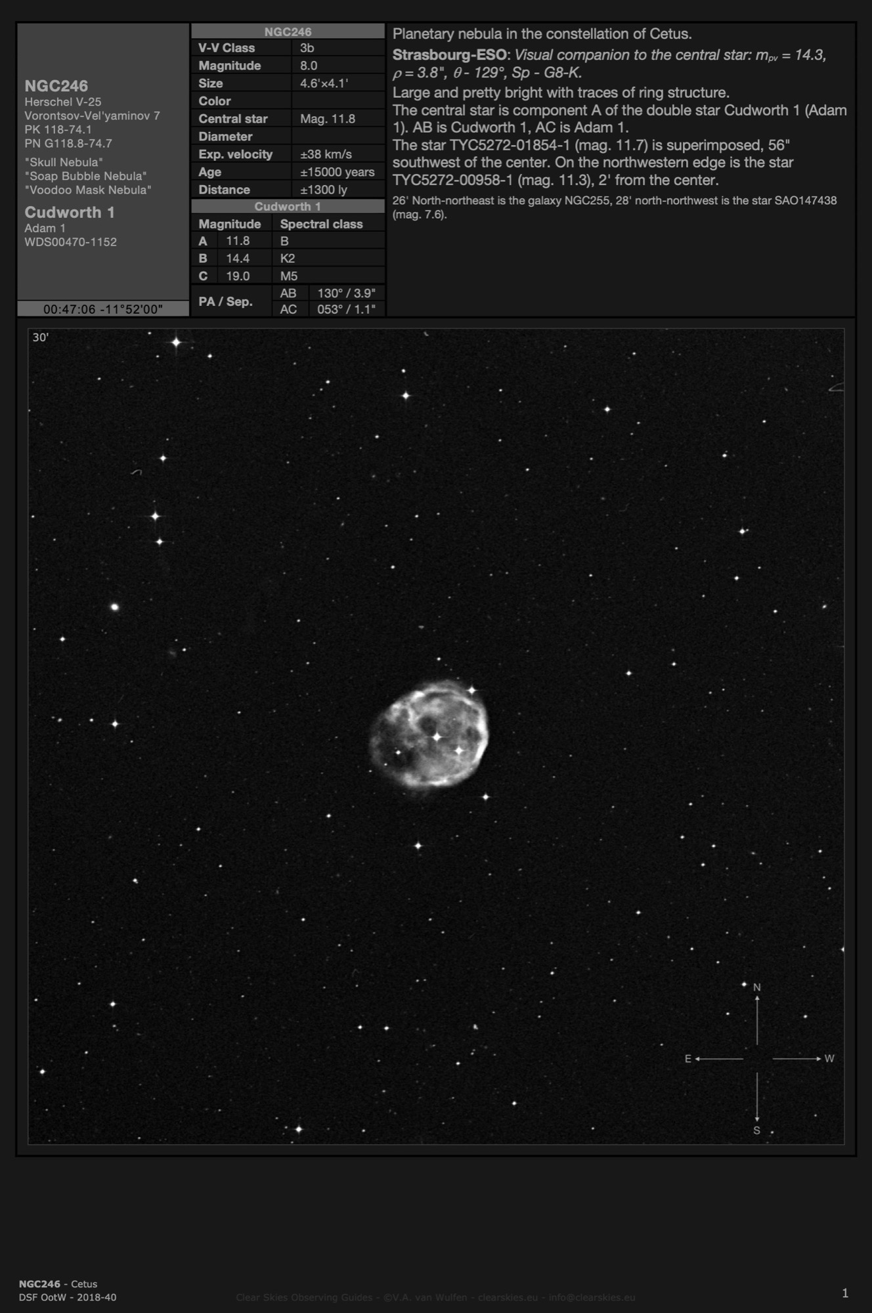This screenshot has height=1313, width=872.
Task: Click the PA / Sep. row label
Action: [x=225, y=301]
